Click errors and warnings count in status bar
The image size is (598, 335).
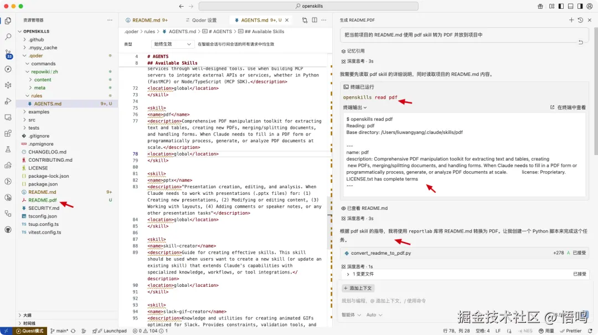click(150, 331)
